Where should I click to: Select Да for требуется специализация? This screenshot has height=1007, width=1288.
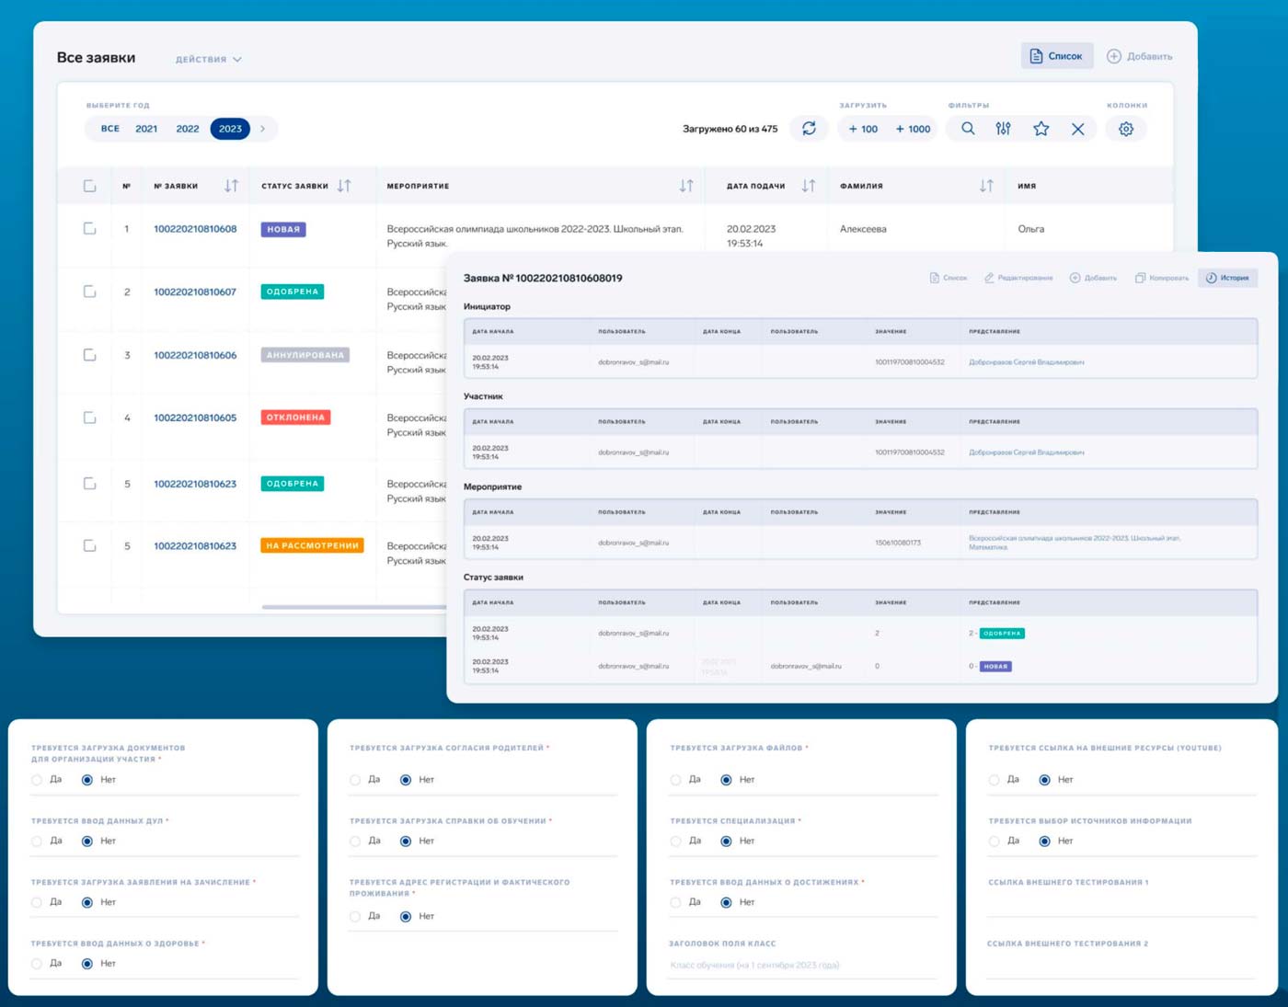pos(675,841)
